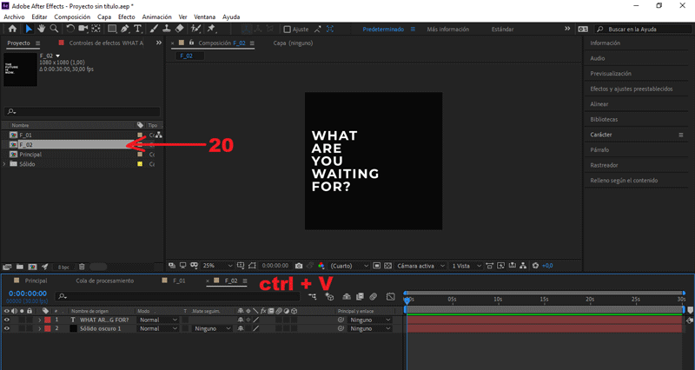695x370 pixels.
Task: Toggle the frame blending enable icon
Action: tap(360, 296)
